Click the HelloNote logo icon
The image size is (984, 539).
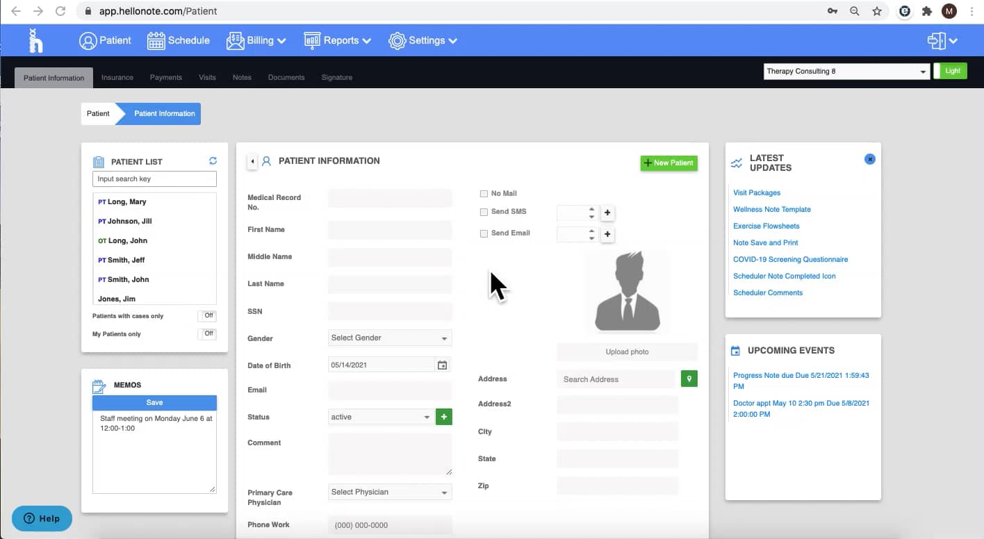[x=35, y=41]
